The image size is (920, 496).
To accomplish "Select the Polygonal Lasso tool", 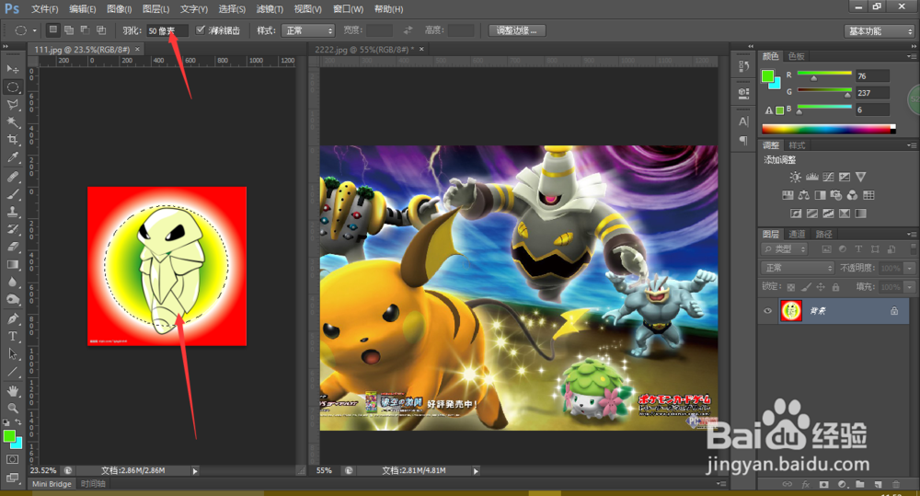I will pyautogui.click(x=12, y=105).
